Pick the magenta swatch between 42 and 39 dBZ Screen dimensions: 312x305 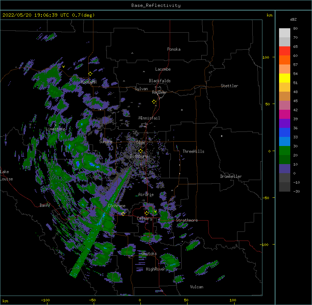(x=284, y=114)
